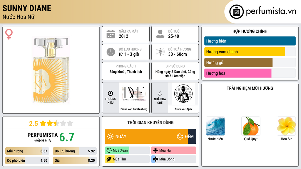This screenshot has height=169, width=301.
Task: Click the Sảng khoái, Thanh lịch style text
Action: click(x=126, y=72)
